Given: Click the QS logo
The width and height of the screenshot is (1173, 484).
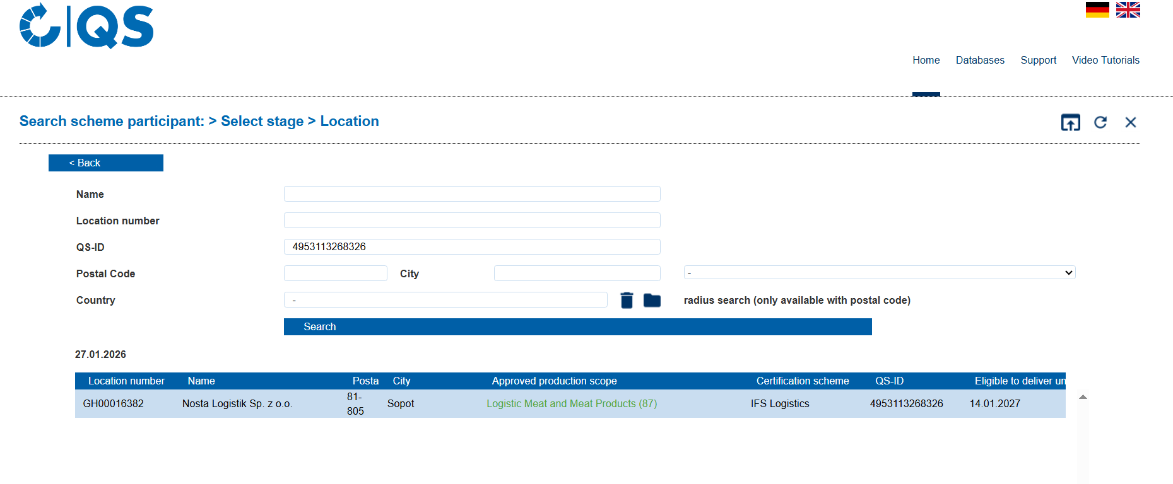Looking at the screenshot, I should point(86,26).
